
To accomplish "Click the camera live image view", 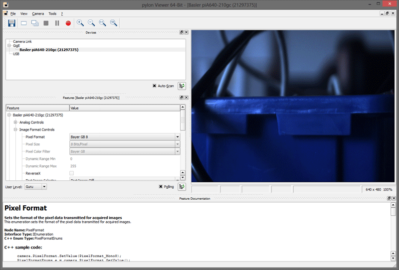I will coord(293,106).
